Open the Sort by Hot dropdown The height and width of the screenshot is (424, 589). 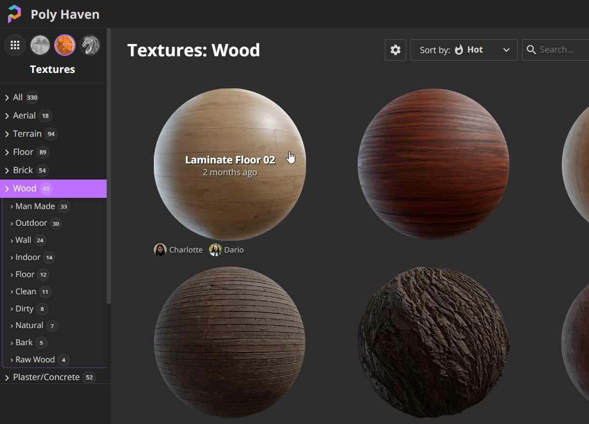point(464,50)
